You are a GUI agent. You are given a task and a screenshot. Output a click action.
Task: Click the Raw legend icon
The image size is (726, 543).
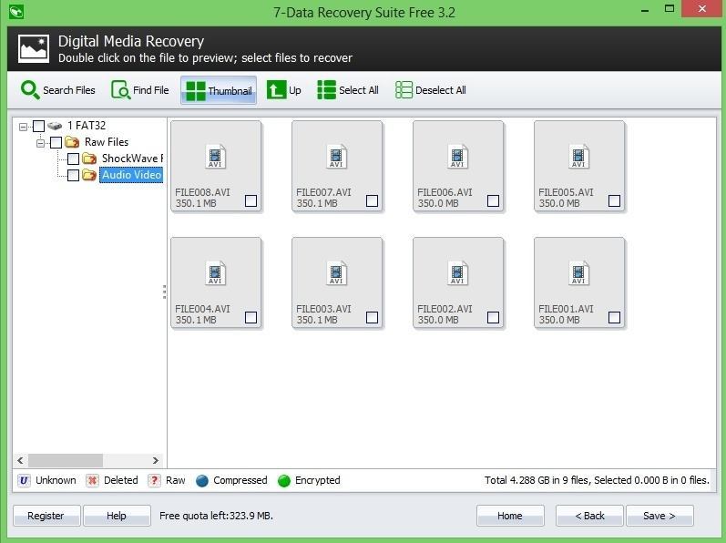coord(154,480)
